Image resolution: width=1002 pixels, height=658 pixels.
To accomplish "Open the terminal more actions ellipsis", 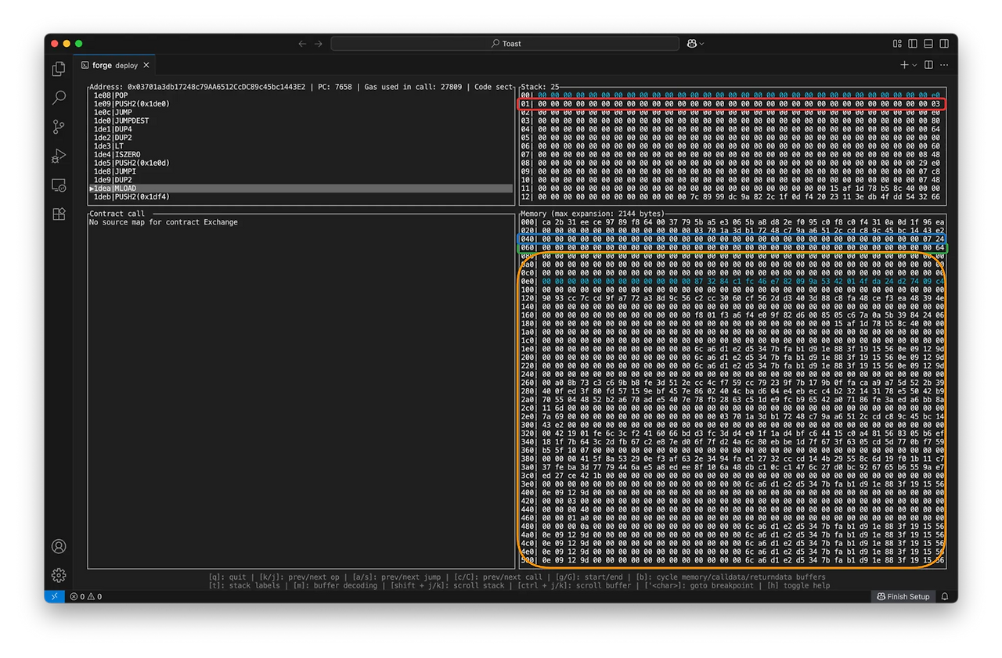I will pyautogui.click(x=944, y=65).
